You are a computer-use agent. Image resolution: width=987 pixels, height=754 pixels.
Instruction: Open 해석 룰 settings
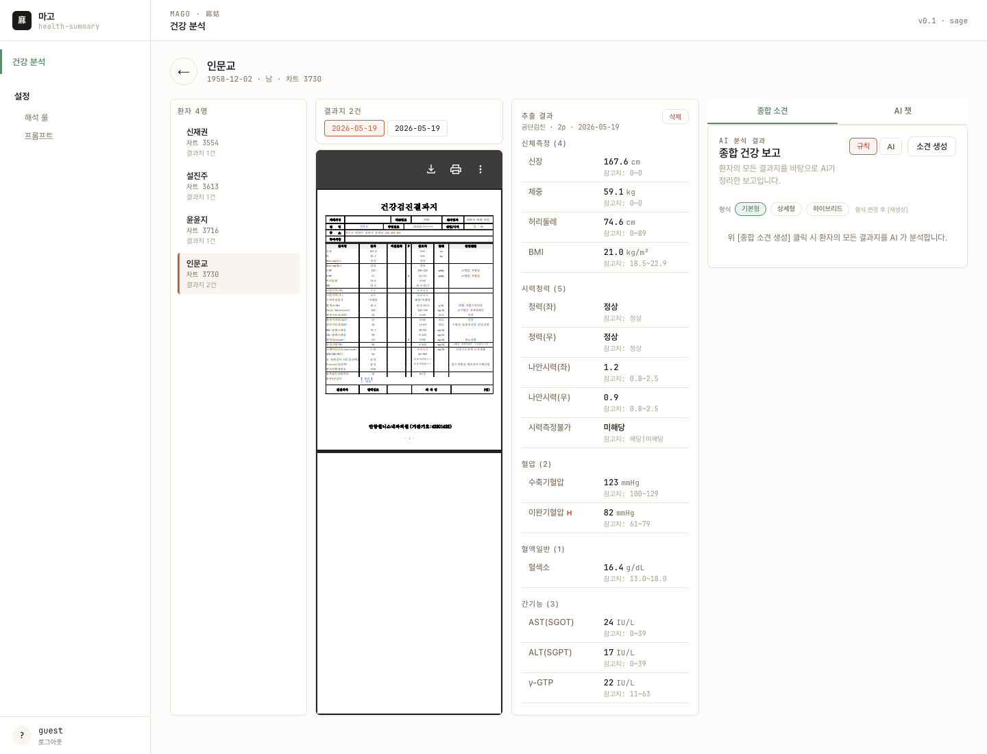[36, 118]
